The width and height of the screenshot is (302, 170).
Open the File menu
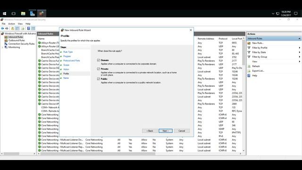click(x=3, y=24)
